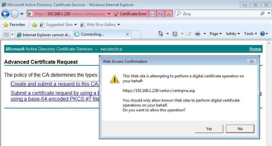
Task: Open the tab list dropdown arrow
Action: coord(12,35)
